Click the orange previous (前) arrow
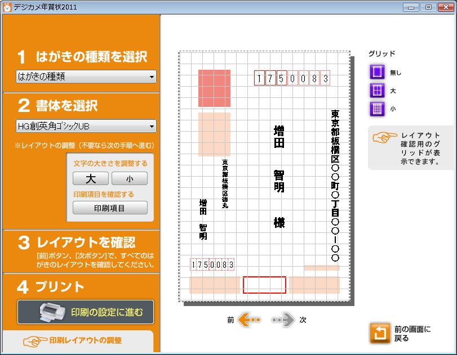The width and height of the screenshot is (457, 355). click(x=249, y=320)
